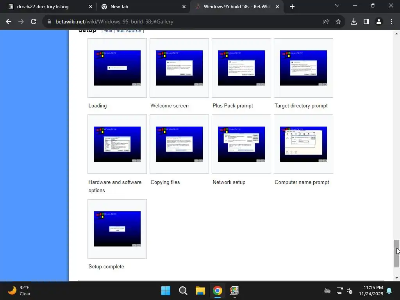The height and width of the screenshot is (300, 400).
Task: Open Hardware and software options thumbnail
Action: coord(117,144)
